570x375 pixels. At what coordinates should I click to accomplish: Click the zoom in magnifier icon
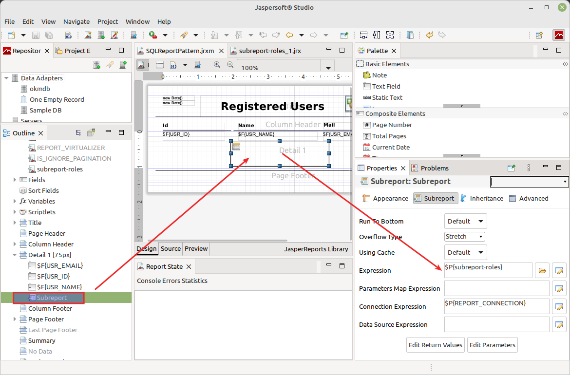pos(217,65)
